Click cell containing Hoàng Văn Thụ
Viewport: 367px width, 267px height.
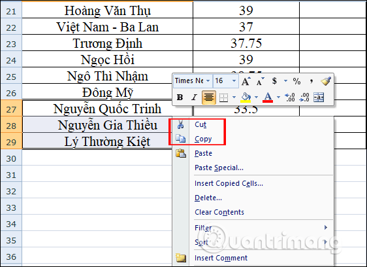point(108,10)
